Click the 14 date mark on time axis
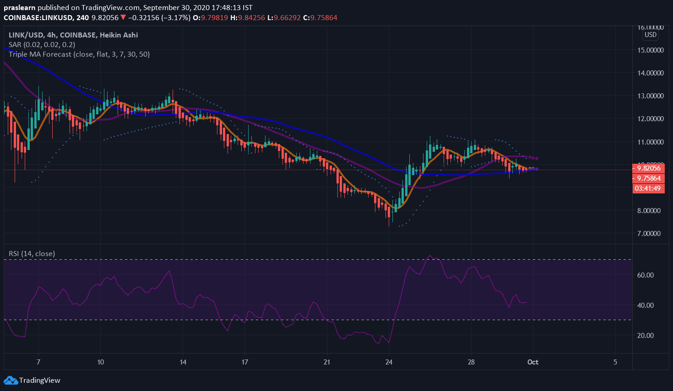Viewport: 673px width, 391px height. click(x=183, y=362)
